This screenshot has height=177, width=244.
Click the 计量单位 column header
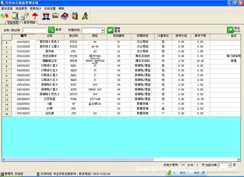163,36
